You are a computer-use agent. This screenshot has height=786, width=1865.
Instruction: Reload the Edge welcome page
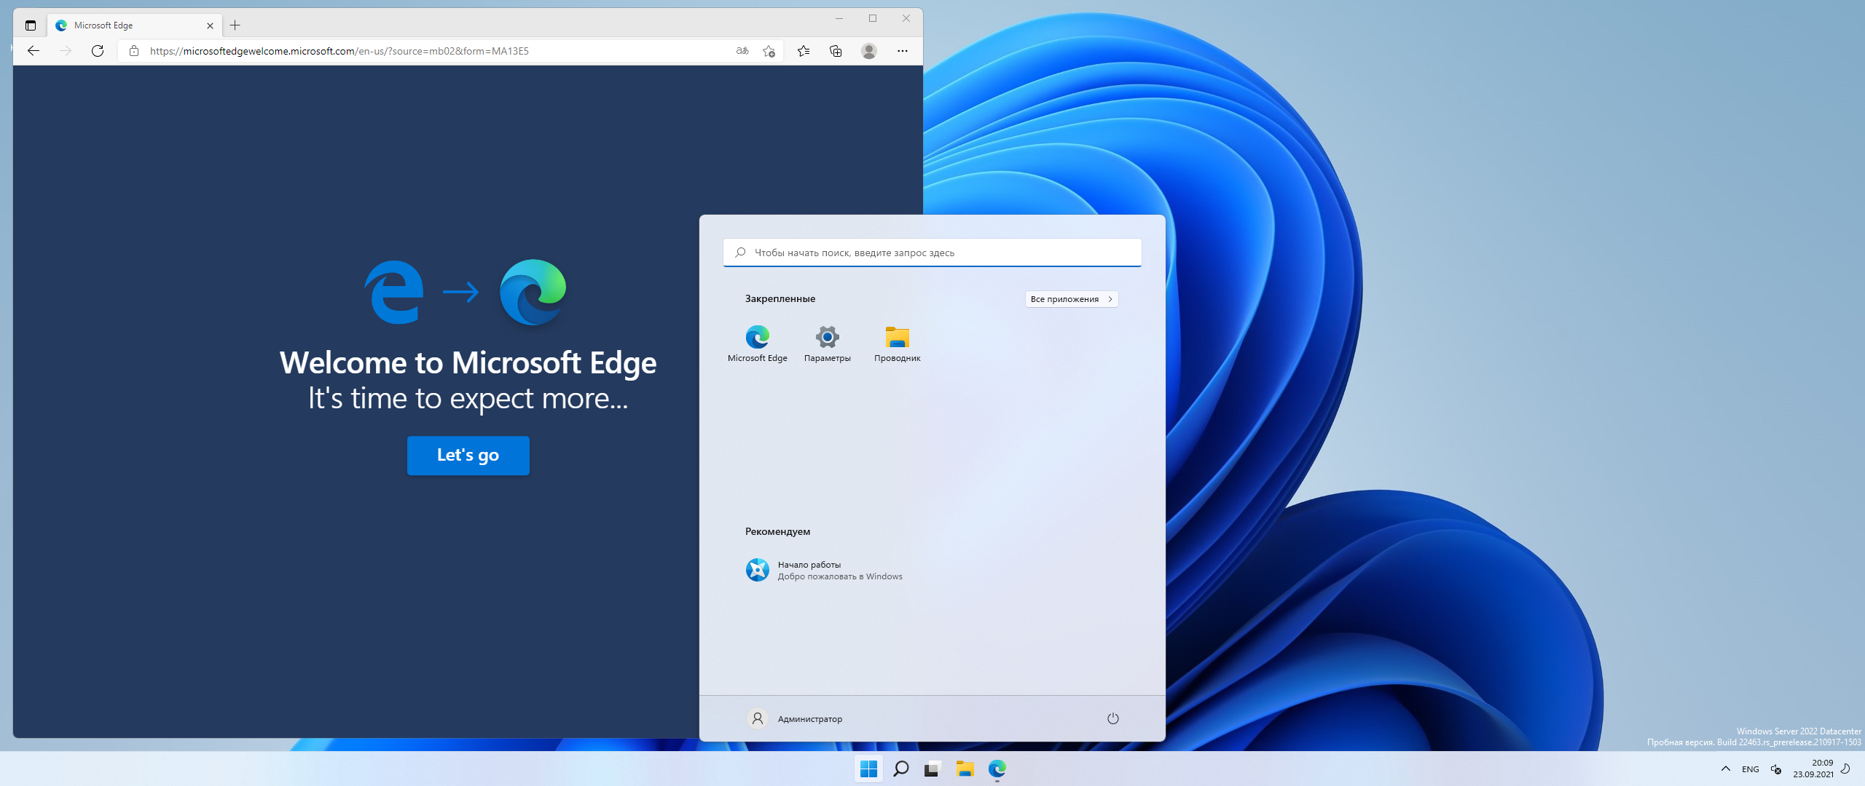click(98, 51)
